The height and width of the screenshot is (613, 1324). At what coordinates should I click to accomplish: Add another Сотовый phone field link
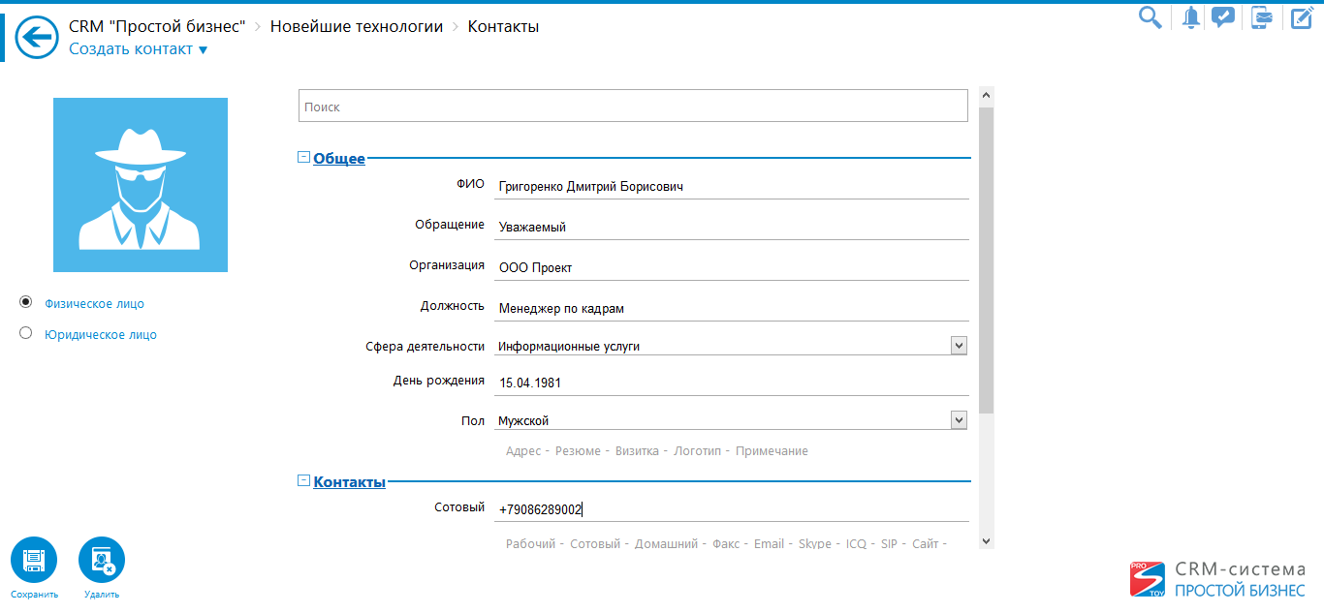pos(595,543)
